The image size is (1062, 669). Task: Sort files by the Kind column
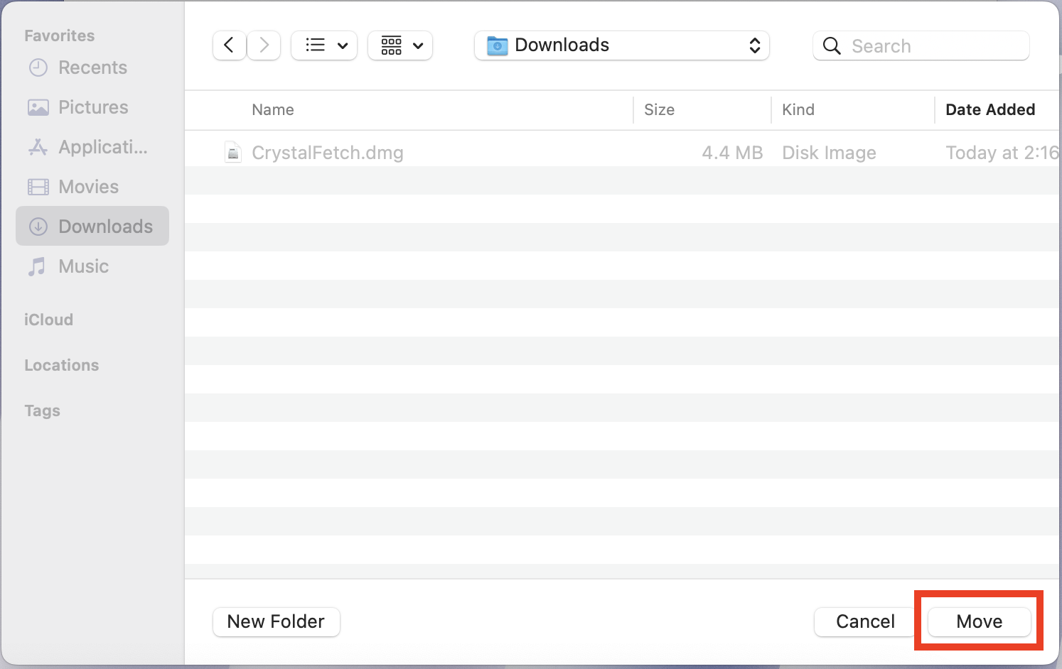[798, 109]
